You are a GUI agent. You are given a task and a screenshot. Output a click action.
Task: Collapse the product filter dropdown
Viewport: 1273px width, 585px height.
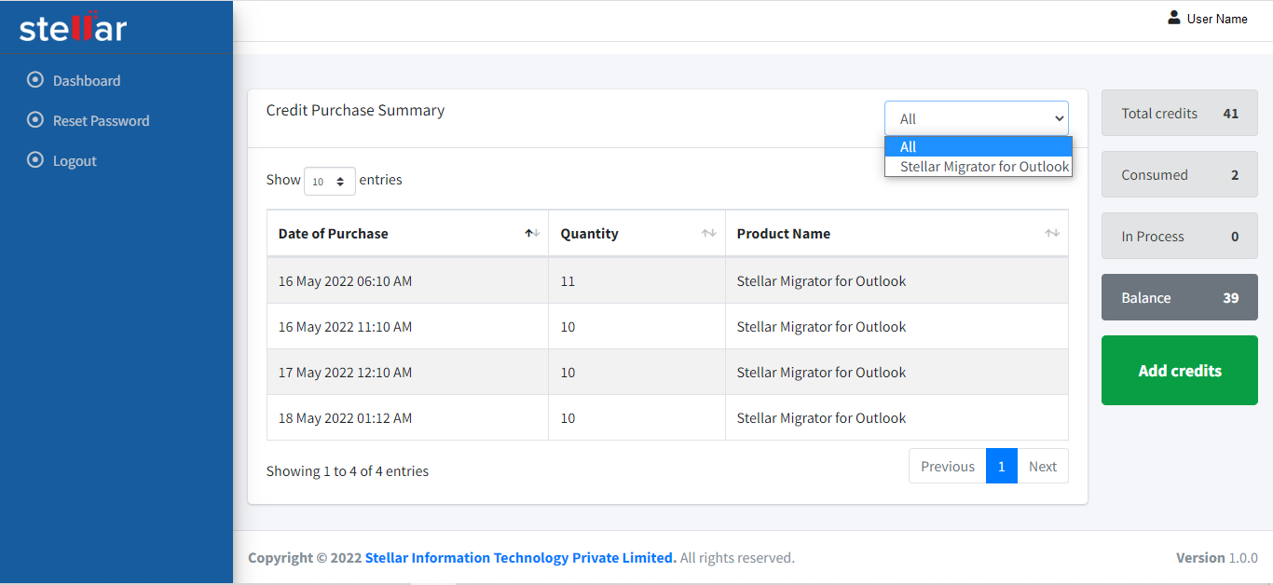(x=977, y=118)
